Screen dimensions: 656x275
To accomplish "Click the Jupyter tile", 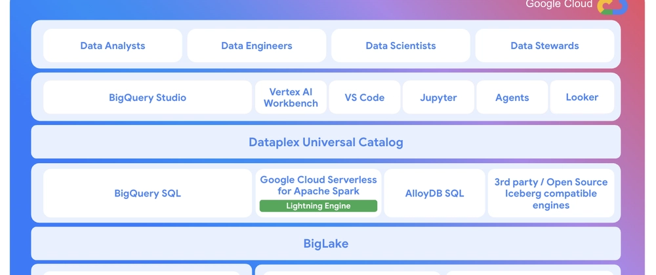I will tap(438, 97).
